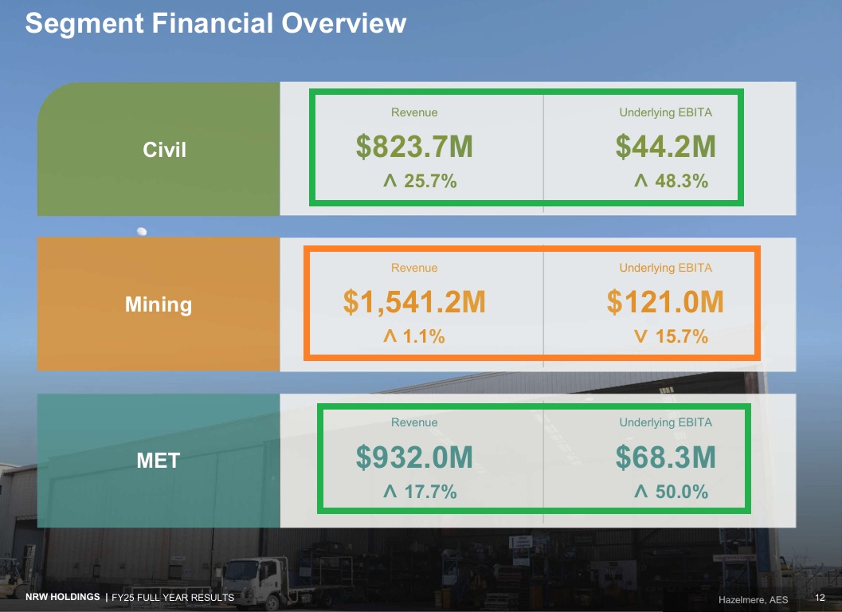Click the Segment Financial Overview title
This screenshot has height=612, width=842.
click(x=215, y=23)
